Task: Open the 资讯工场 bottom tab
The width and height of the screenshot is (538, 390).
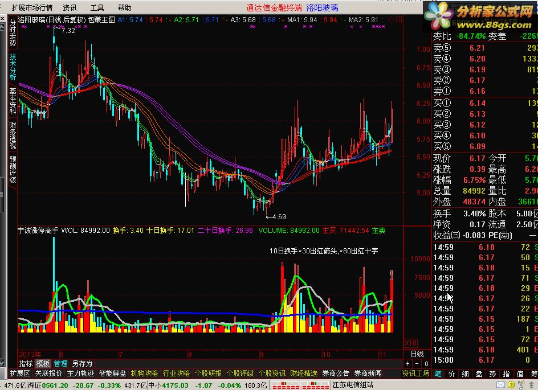Action: [x=415, y=373]
